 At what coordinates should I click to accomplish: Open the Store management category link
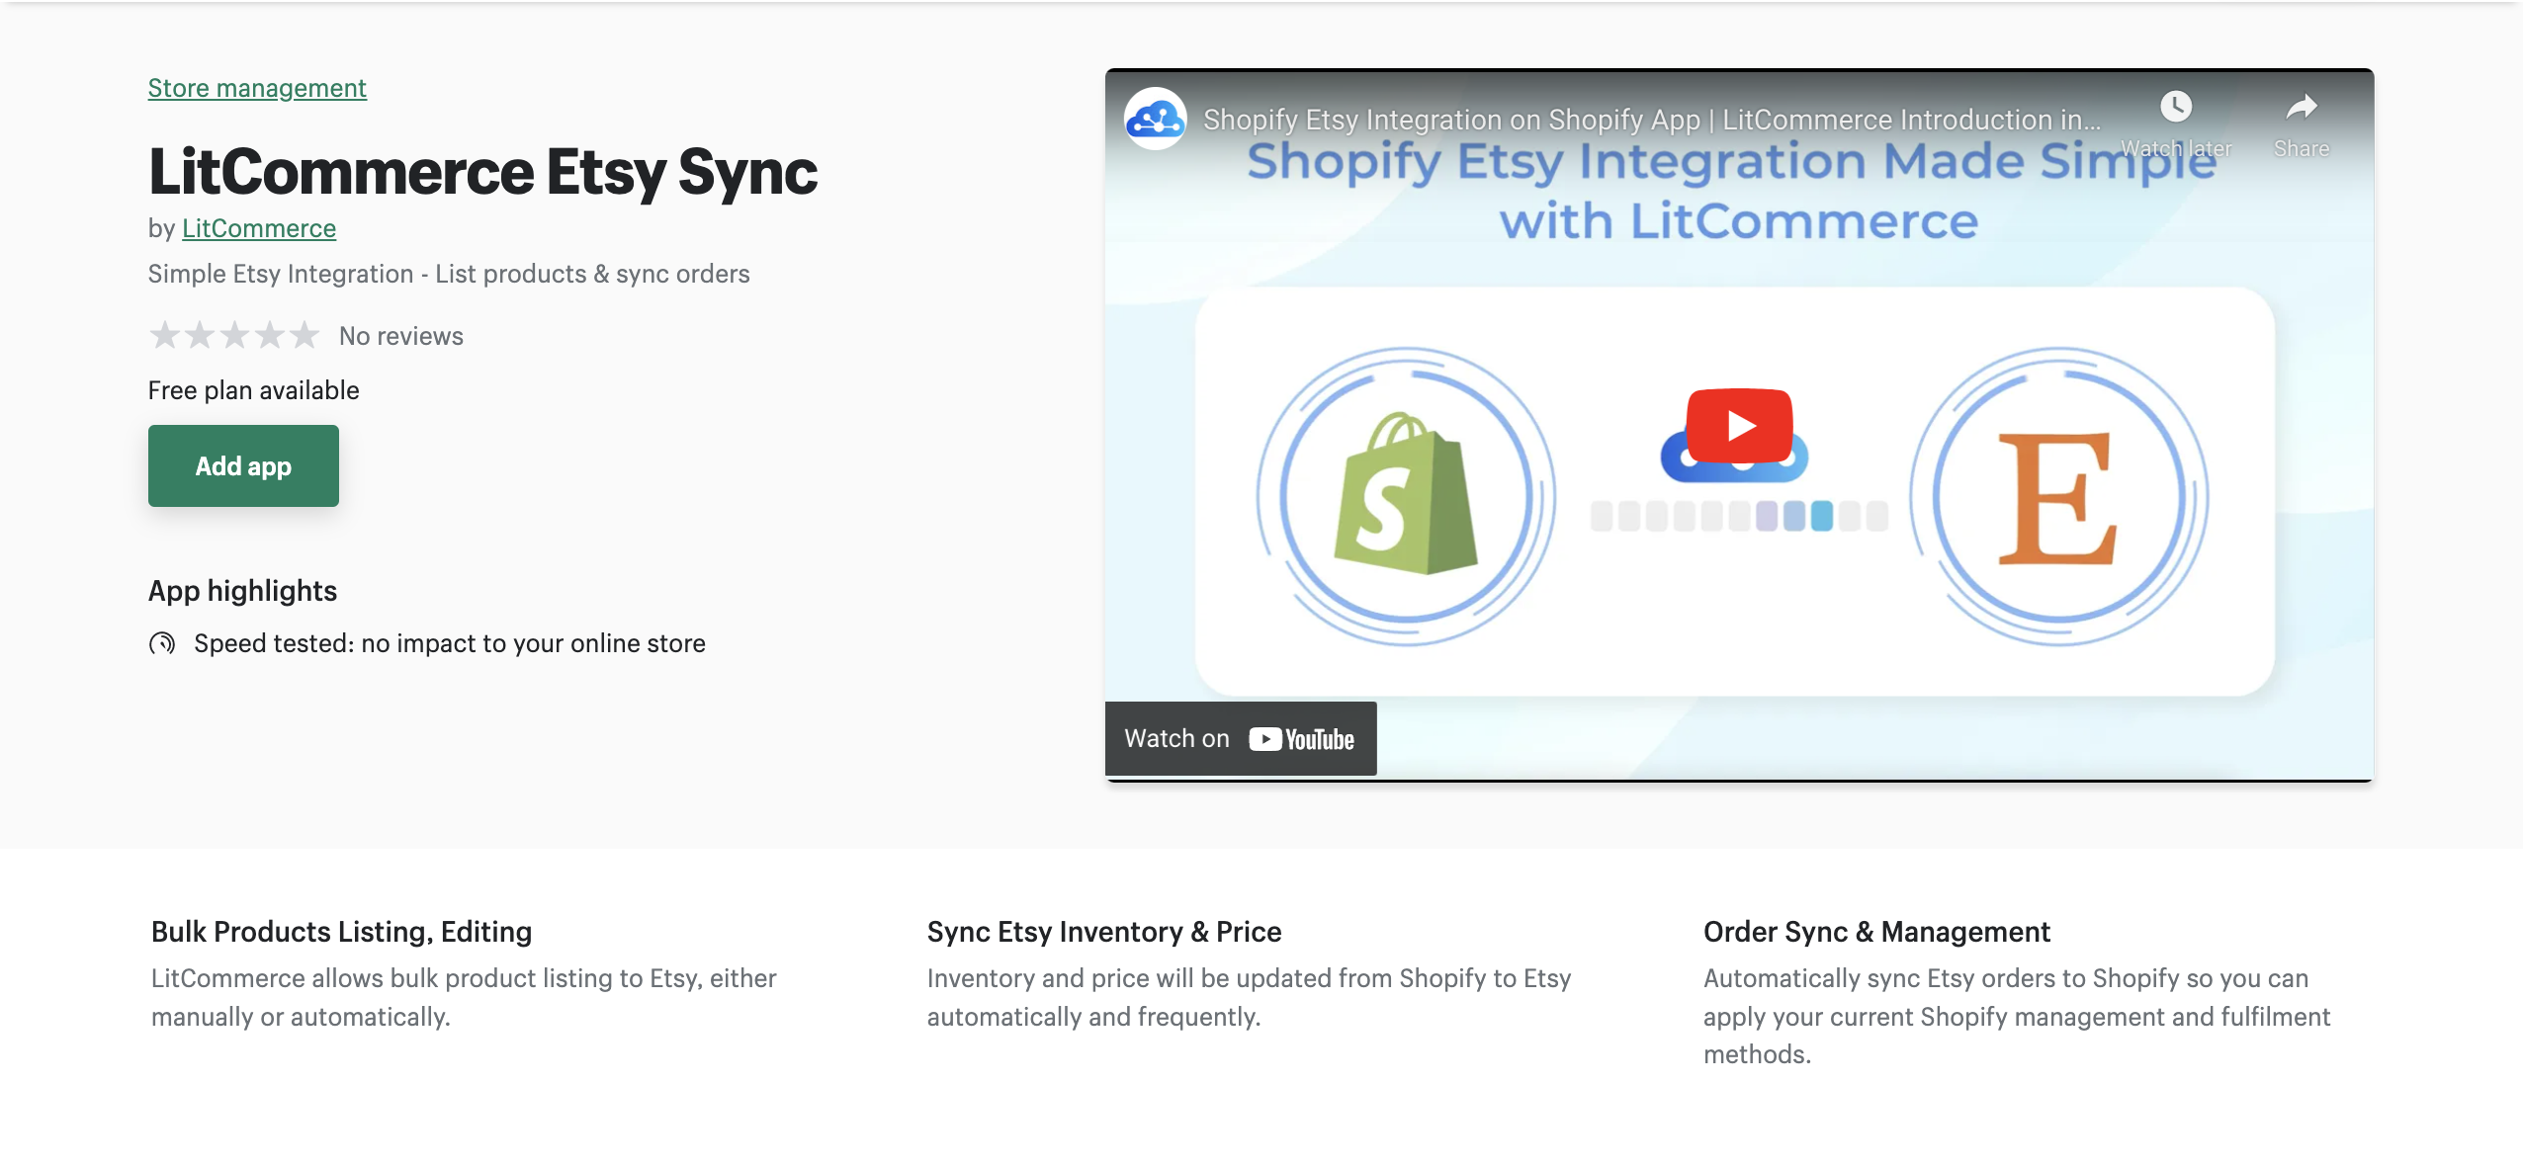(x=257, y=88)
